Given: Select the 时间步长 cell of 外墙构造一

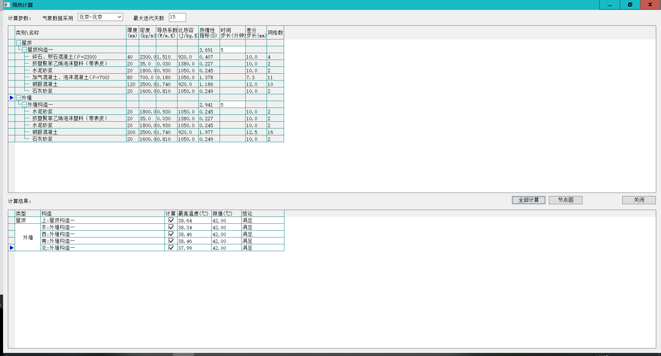Looking at the screenshot, I should click(x=232, y=105).
